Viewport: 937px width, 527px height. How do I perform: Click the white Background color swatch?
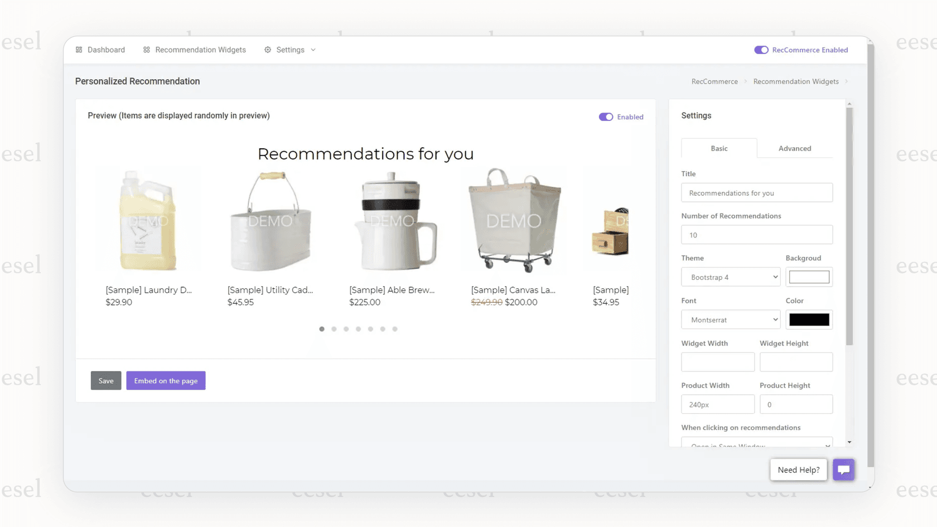pos(809,277)
